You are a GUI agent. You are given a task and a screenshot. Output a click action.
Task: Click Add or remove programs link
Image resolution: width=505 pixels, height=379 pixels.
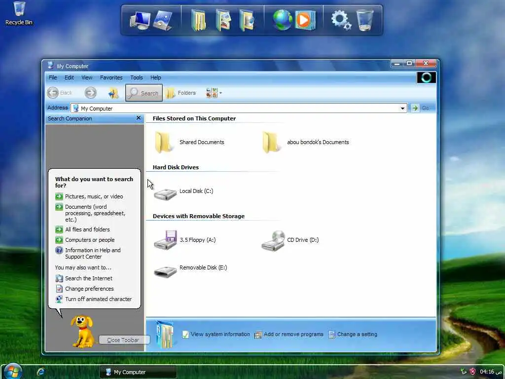click(x=289, y=334)
